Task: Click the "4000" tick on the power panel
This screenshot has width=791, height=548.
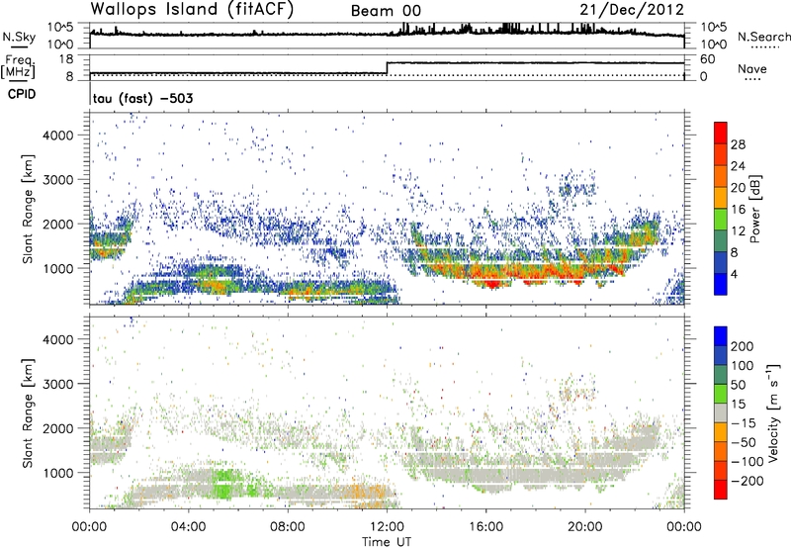Action: pyautogui.click(x=57, y=136)
